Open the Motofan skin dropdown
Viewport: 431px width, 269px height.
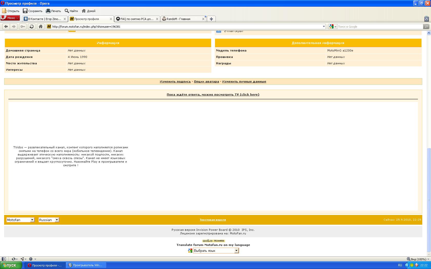[20, 220]
